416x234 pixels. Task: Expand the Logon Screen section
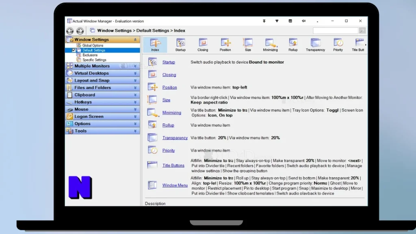tap(135, 117)
